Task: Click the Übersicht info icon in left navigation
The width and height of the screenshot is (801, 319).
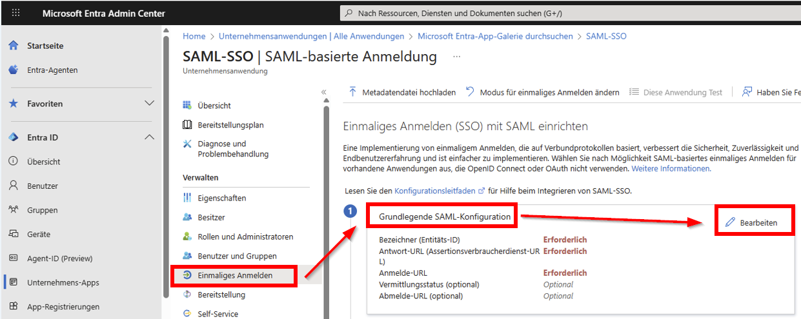Action: [13, 162]
